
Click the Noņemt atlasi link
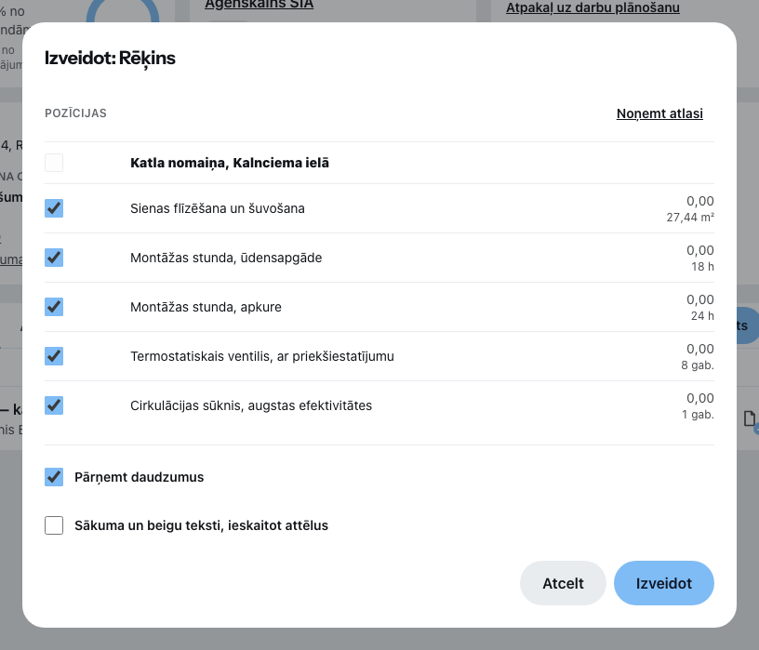(x=659, y=113)
